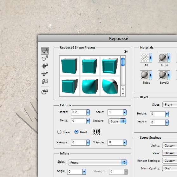Open the Sides material sphere picker

click(146, 75)
